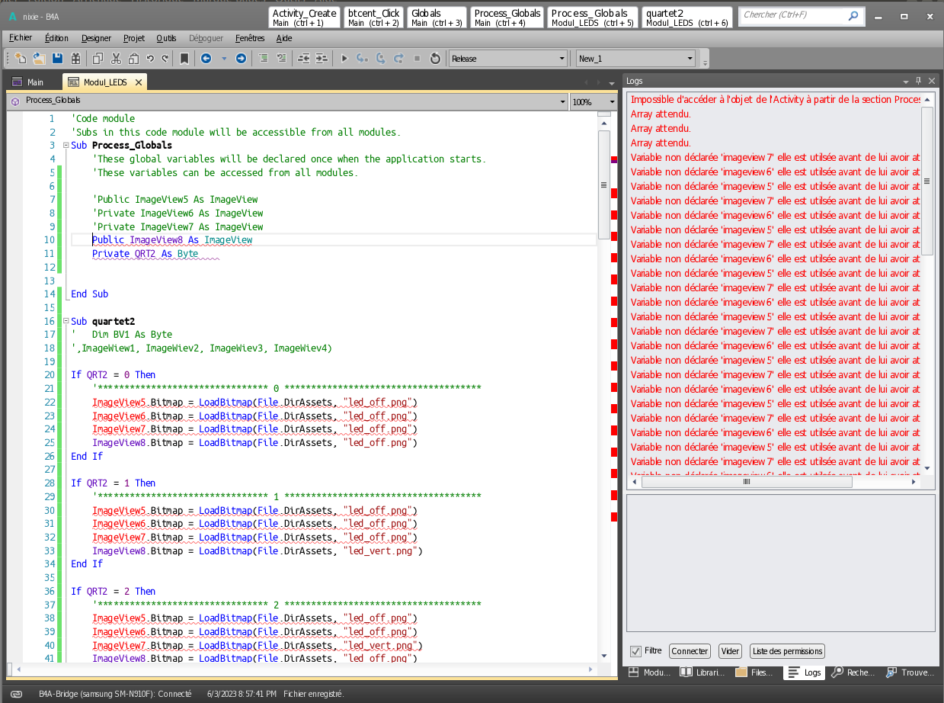Pin the Logs panel with pushpin icon
Screen dimensions: 944x703
(x=918, y=81)
